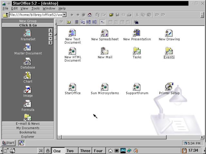This screenshot has width=206, height=154.
Task: Click the Start button
Action: point(9,143)
